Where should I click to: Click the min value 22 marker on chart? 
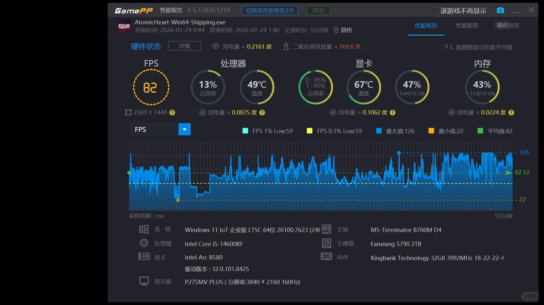point(178,200)
